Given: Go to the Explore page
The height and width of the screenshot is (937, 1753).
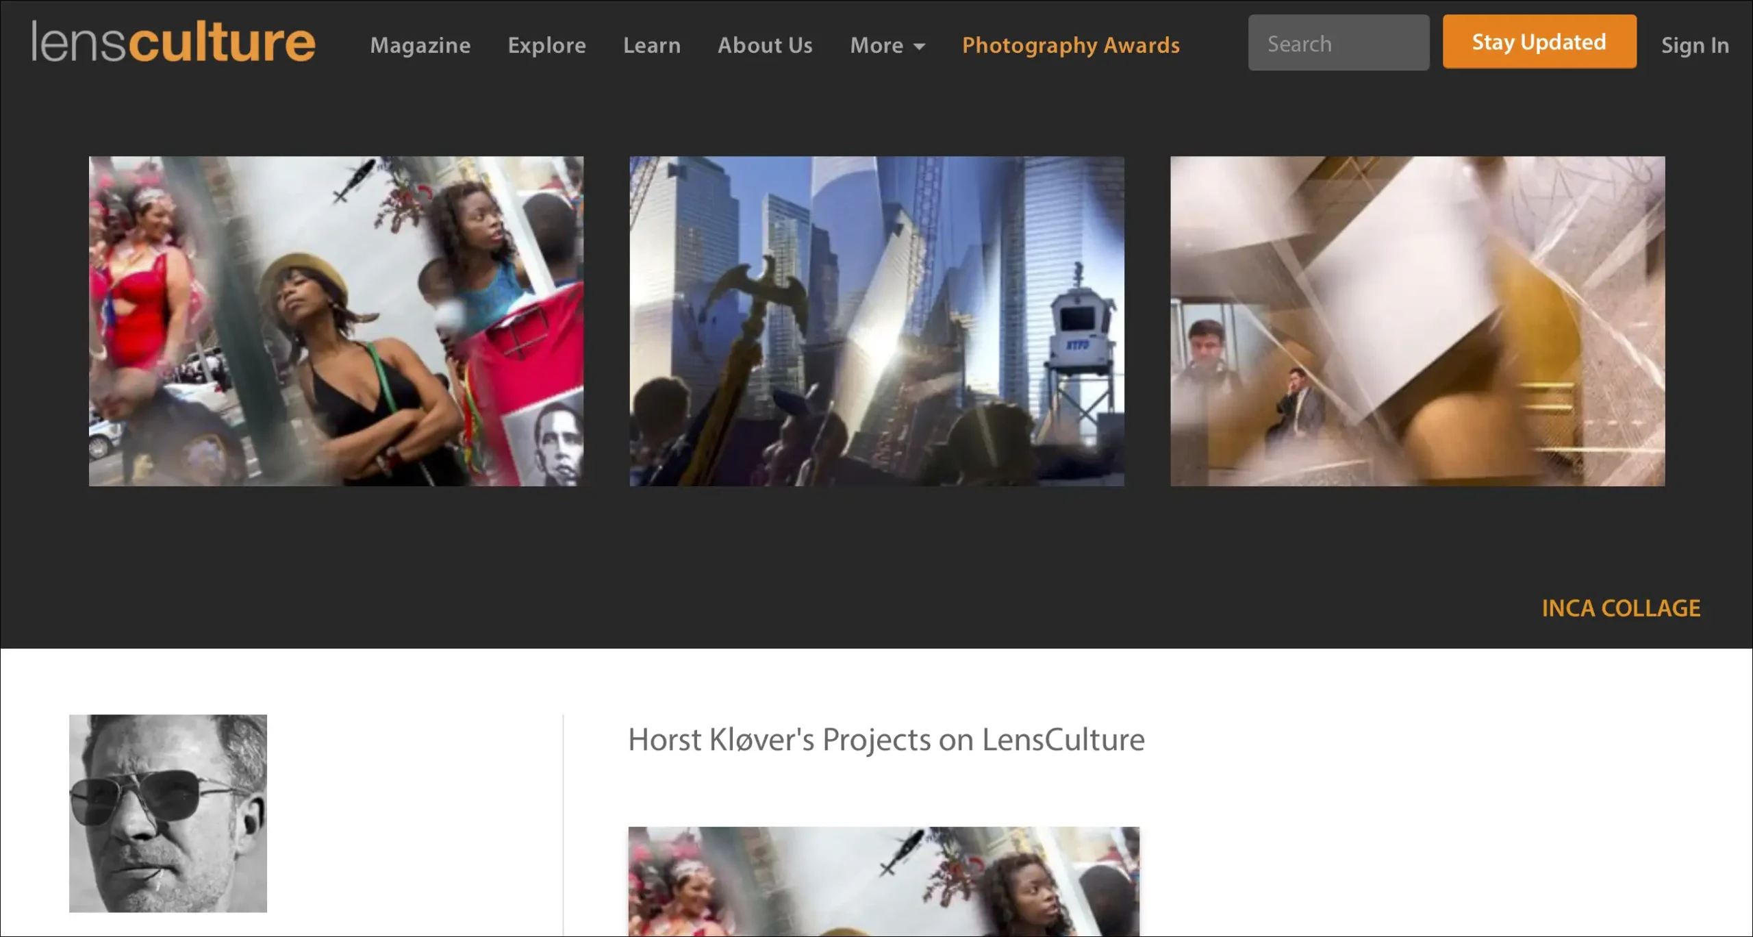Looking at the screenshot, I should [546, 45].
